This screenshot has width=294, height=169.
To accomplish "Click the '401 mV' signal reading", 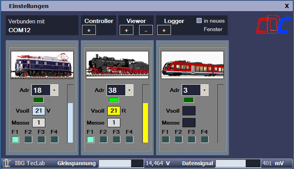I will [x=273, y=163].
